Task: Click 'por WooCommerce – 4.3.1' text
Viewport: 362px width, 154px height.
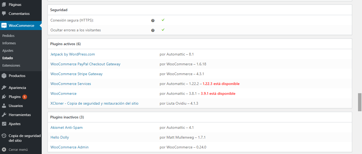Action: 182,74
